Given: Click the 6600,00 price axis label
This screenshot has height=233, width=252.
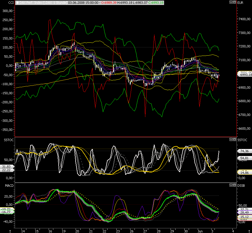Looking at the screenshot, I should pos(244,129).
